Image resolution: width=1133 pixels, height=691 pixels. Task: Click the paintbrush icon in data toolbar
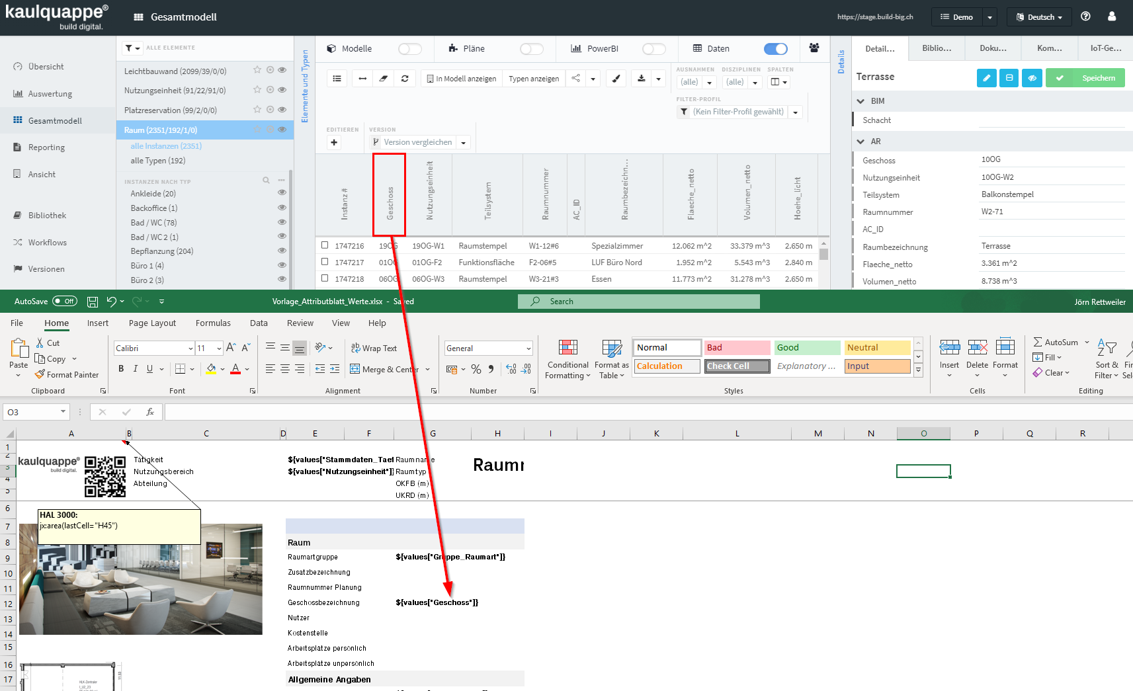click(616, 79)
